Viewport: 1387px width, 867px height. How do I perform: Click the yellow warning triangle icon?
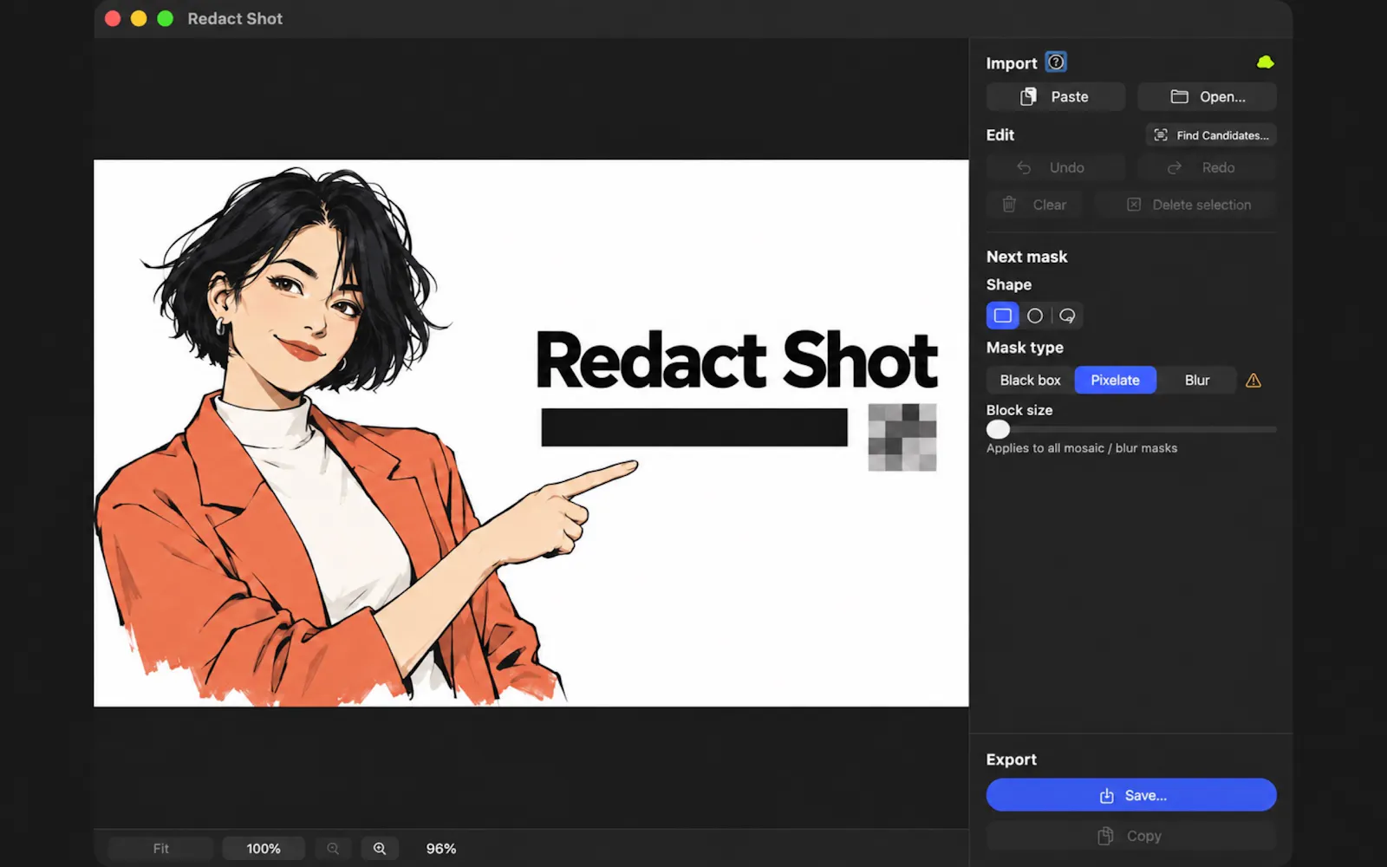(x=1254, y=381)
